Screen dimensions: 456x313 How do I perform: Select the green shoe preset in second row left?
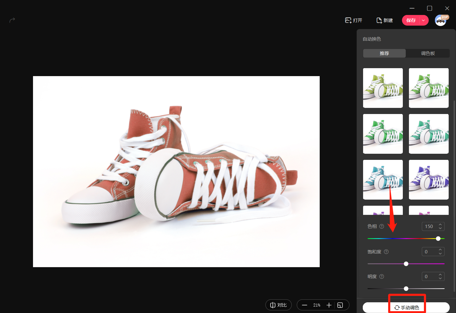383,134
